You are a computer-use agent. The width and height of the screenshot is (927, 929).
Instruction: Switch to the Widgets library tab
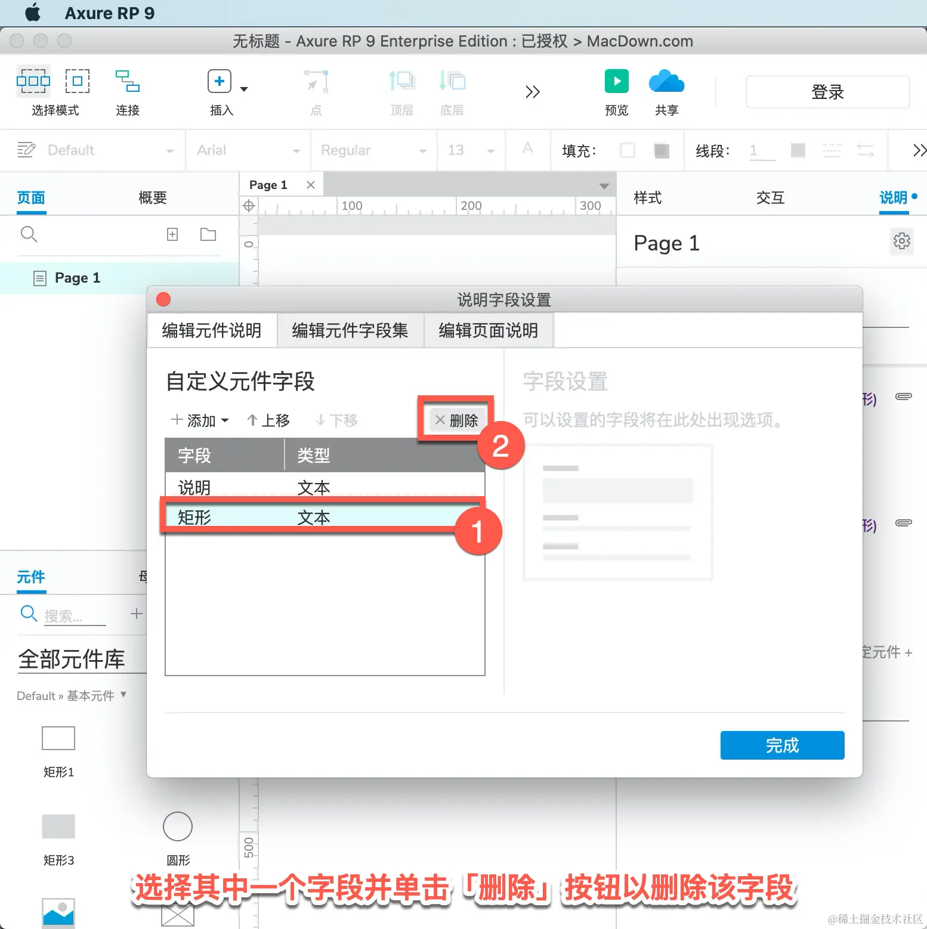(x=31, y=577)
